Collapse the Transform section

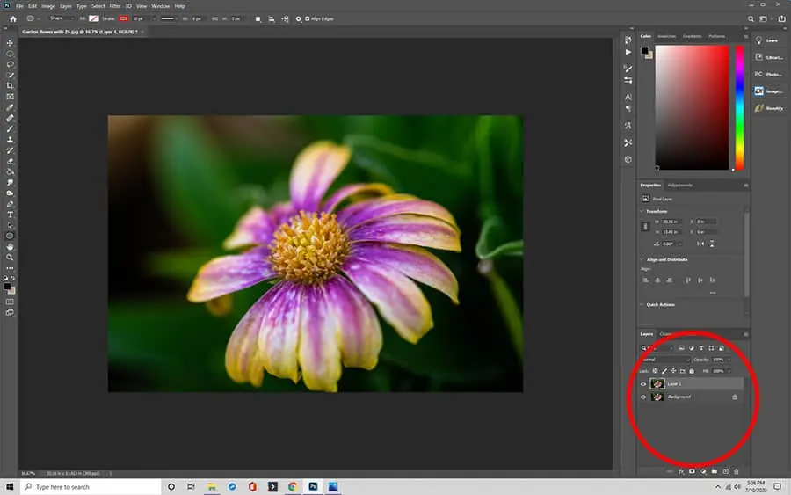(642, 211)
